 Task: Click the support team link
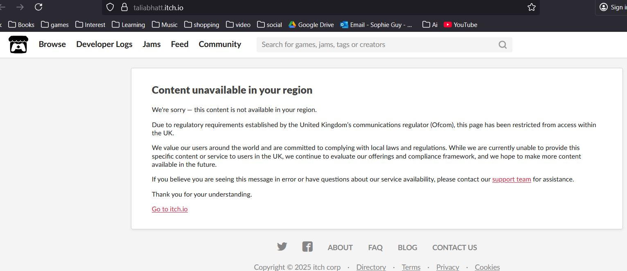(x=511, y=179)
